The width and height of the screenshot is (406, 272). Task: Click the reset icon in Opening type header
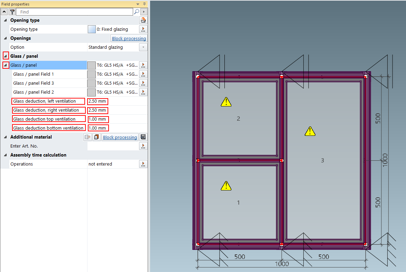[143, 20]
